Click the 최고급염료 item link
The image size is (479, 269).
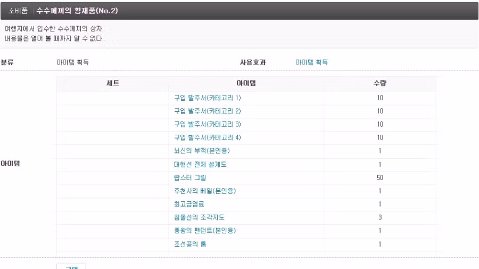click(x=189, y=204)
